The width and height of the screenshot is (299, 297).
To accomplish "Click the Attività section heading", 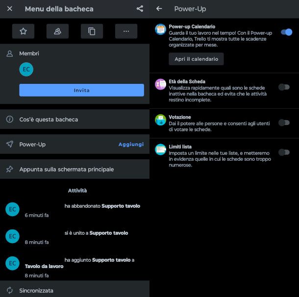I will point(77,191).
